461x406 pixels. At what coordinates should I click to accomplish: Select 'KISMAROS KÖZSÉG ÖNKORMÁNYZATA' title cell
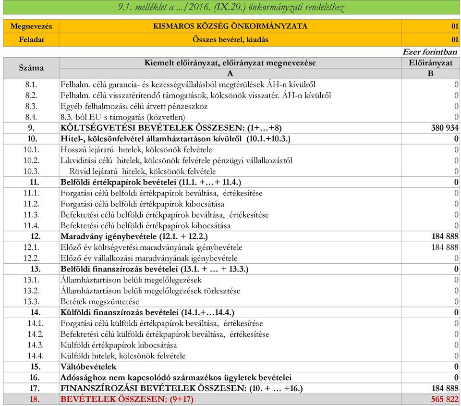(230, 26)
